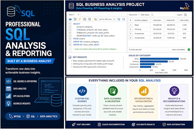Click the shield icon beside 100% SATISFACTION
This screenshot has height=129, width=194.
click(164, 124)
